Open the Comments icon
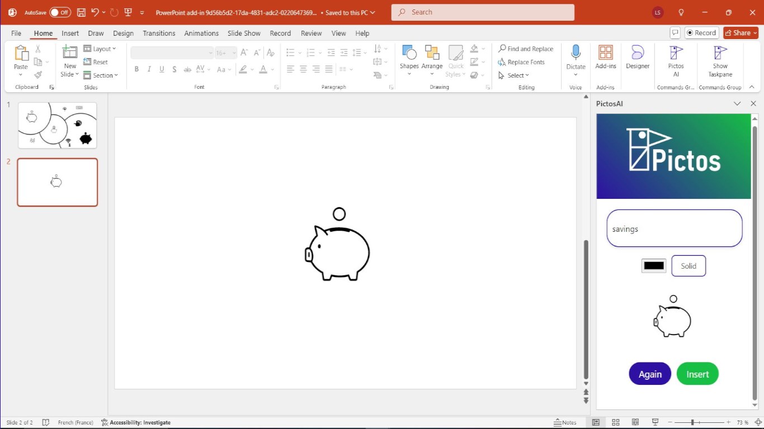This screenshot has height=429, width=764. click(676, 33)
